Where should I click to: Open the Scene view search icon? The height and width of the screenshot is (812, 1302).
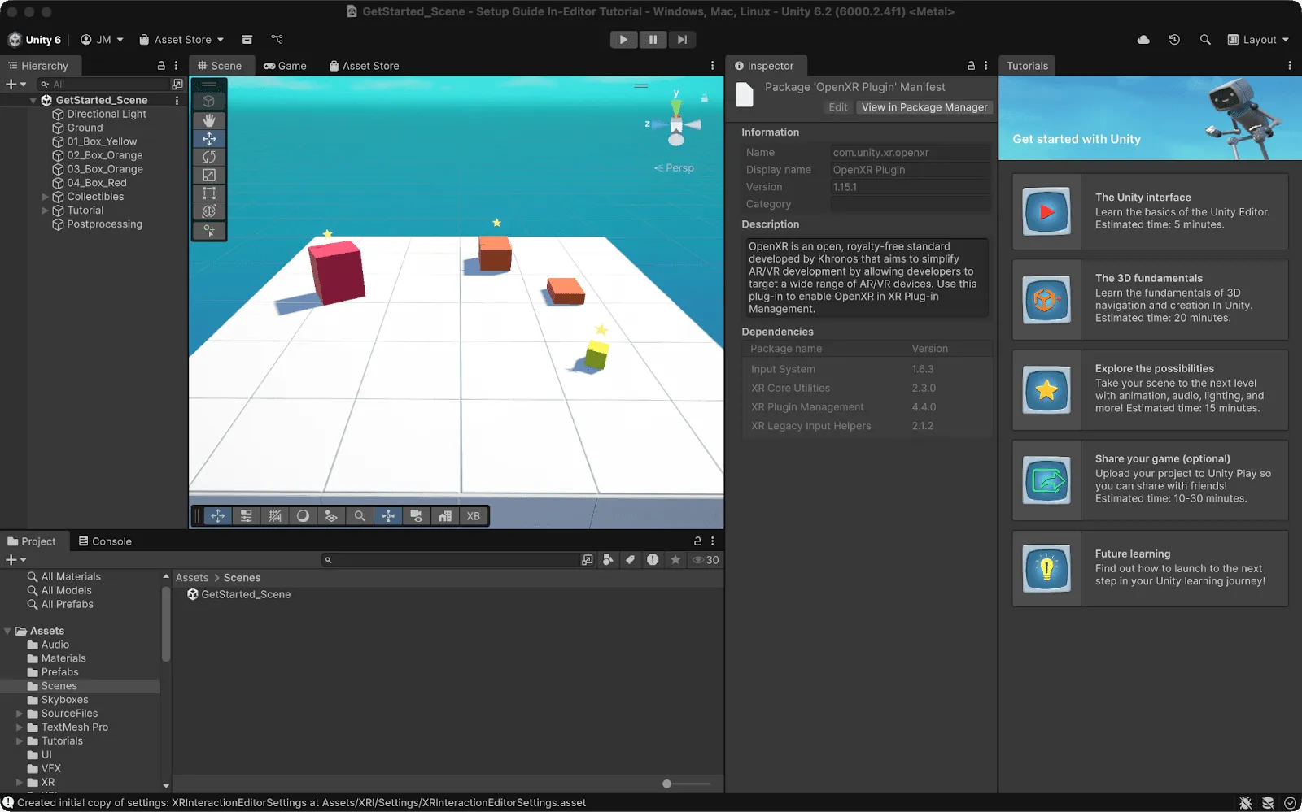360,515
